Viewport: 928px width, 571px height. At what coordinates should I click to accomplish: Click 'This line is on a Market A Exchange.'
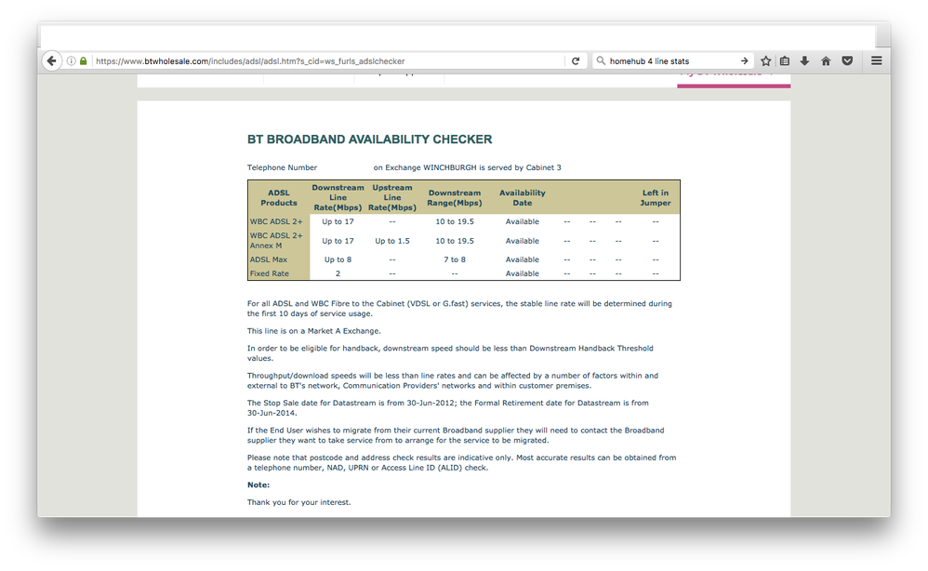point(313,331)
